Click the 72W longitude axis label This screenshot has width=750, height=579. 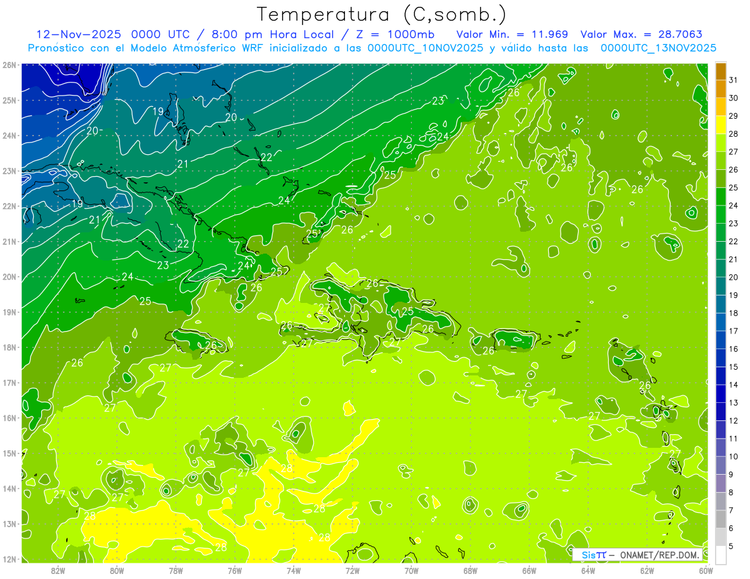coord(352,570)
